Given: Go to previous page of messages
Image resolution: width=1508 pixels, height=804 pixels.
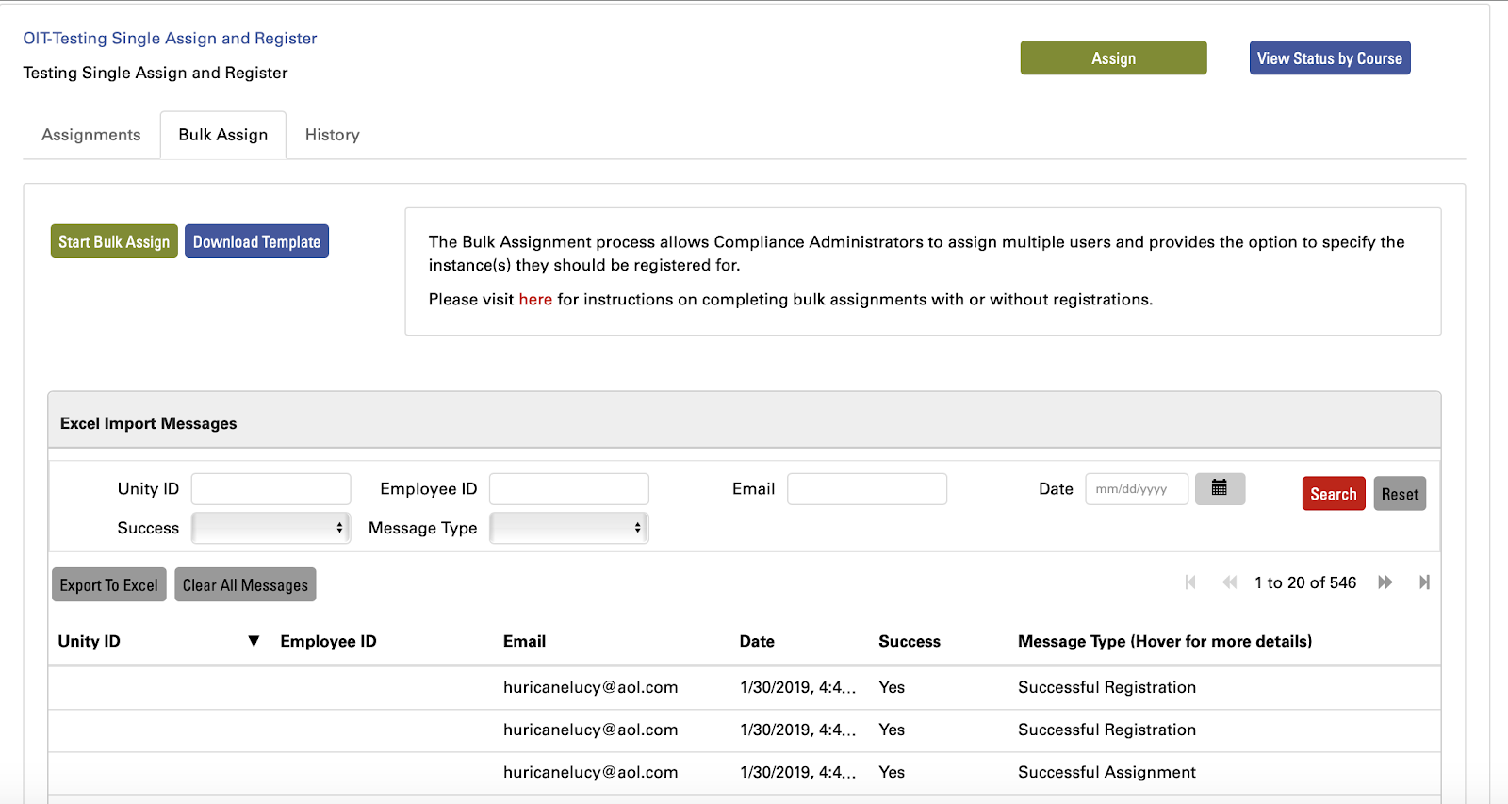Looking at the screenshot, I should (1229, 582).
